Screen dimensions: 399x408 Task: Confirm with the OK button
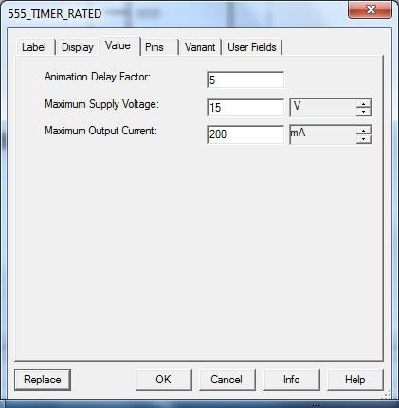163,380
